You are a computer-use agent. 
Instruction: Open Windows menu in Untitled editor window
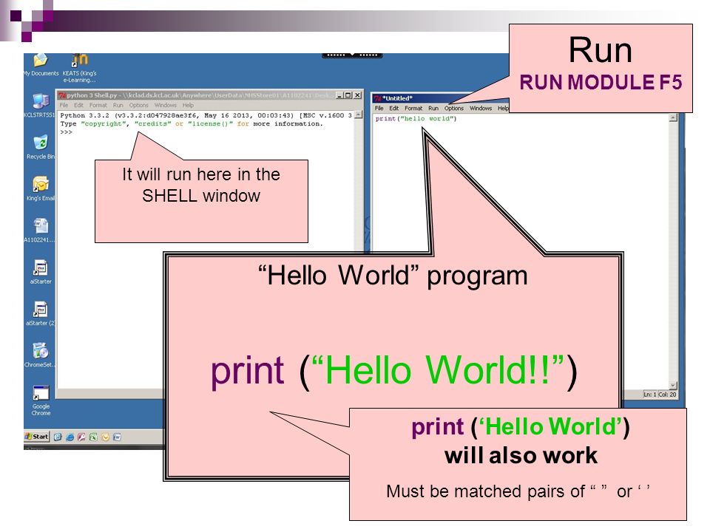point(481,108)
